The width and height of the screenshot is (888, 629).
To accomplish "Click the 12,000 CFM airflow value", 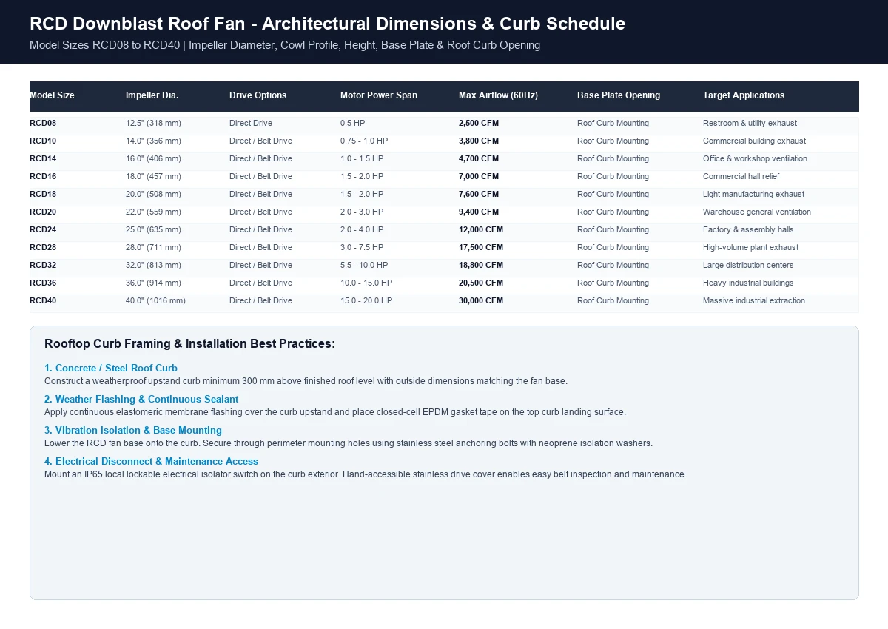I will pos(481,229).
